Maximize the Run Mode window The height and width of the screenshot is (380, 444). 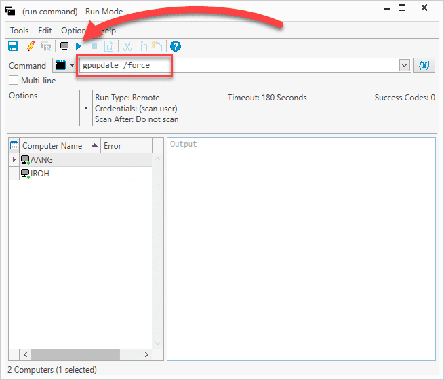pyautogui.click(x=402, y=8)
